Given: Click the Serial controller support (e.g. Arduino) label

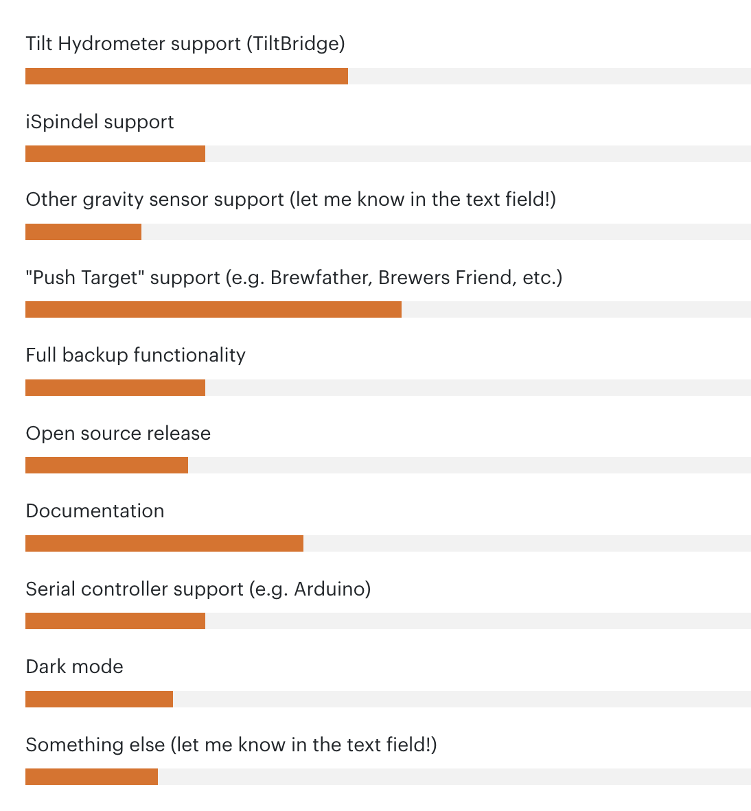Looking at the screenshot, I should pos(198,589).
